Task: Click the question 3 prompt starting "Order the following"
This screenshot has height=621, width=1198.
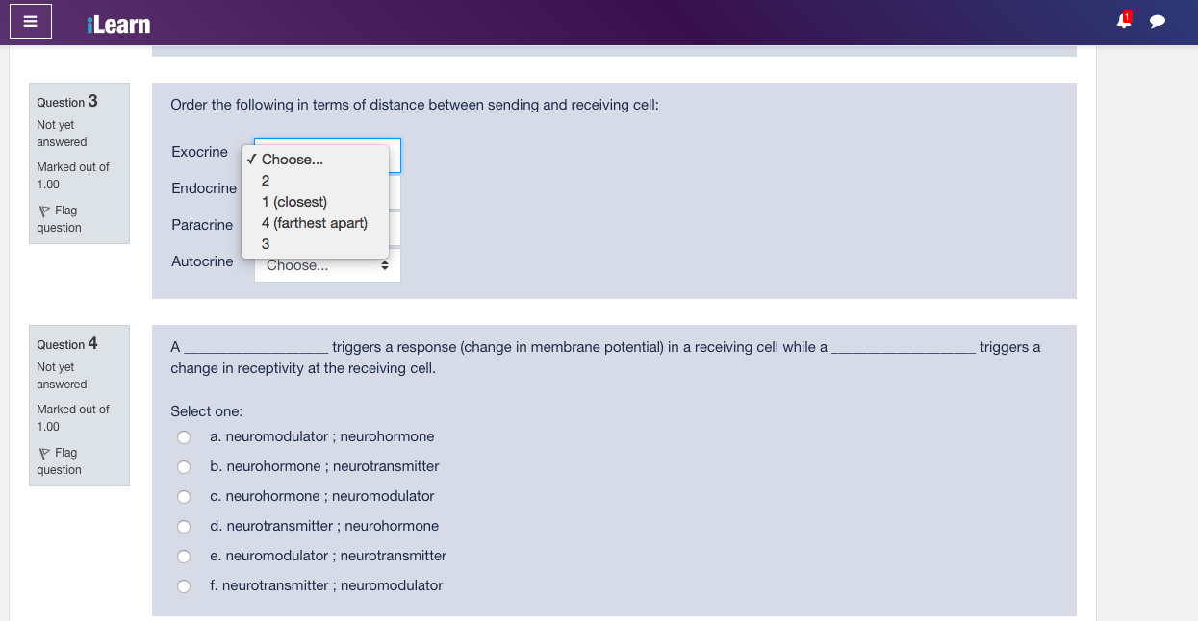Action: [415, 105]
